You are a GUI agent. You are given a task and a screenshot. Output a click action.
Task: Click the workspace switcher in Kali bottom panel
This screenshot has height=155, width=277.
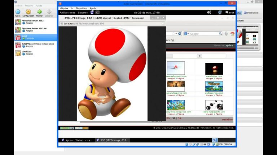pos(215,140)
